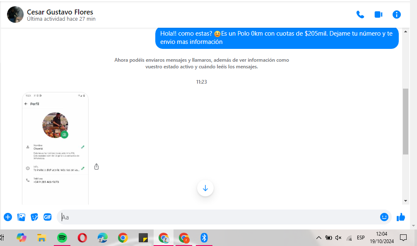Jump to latest message with down arrow
This screenshot has height=246, width=417.
(x=205, y=188)
